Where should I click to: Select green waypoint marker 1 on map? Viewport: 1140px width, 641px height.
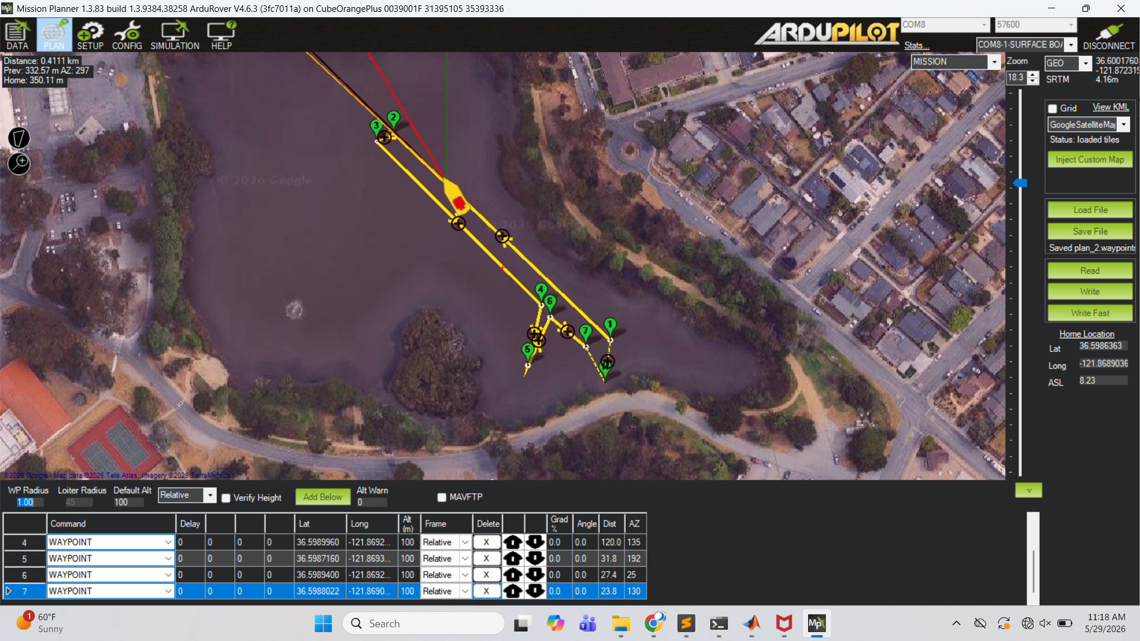[610, 326]
